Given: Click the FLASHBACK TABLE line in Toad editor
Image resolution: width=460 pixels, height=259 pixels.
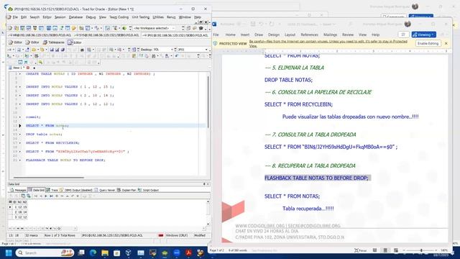Looking at the screenshot, I should pos(65,160).
